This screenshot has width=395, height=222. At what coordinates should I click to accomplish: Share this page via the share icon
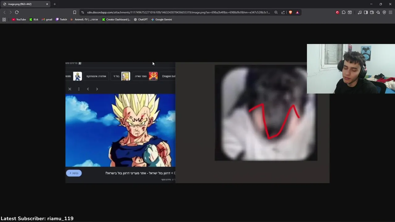283,12
